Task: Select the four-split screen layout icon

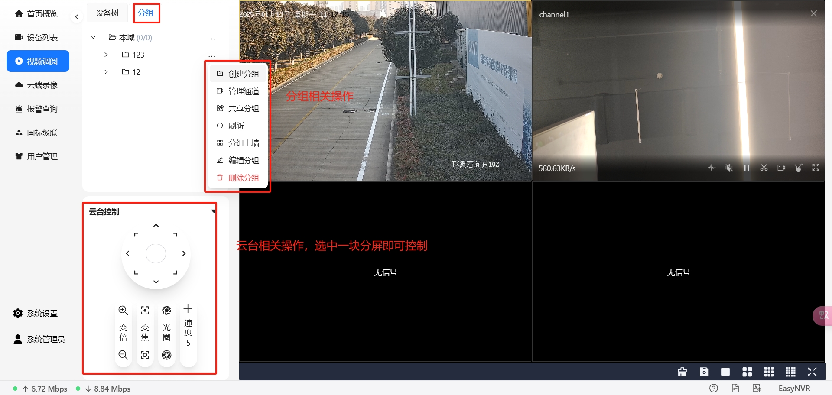Action: pos(747,372)
